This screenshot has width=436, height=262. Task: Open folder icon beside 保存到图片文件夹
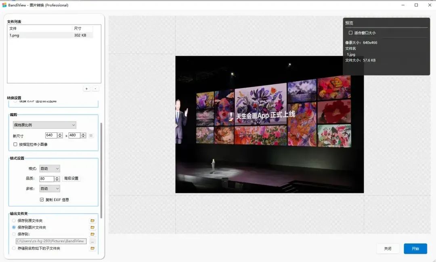(92, 228)
